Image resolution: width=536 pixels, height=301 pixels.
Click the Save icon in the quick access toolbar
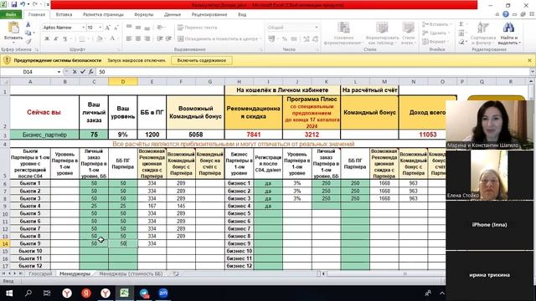click(14, 4)
